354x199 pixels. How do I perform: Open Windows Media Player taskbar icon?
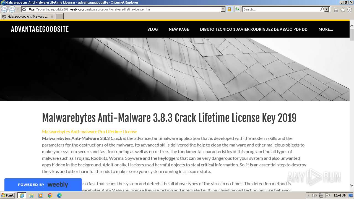pyautogui.click(x=41, y=195)
